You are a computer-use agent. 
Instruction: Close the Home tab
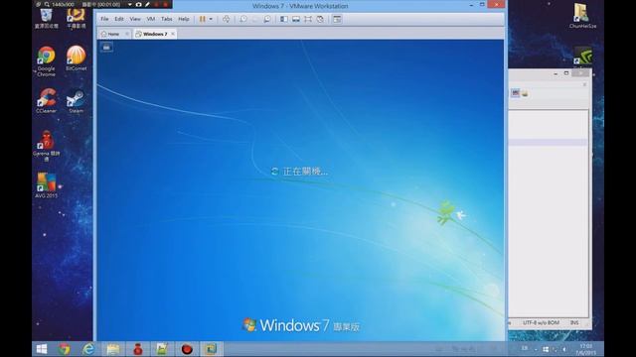[x=127, y=34]
